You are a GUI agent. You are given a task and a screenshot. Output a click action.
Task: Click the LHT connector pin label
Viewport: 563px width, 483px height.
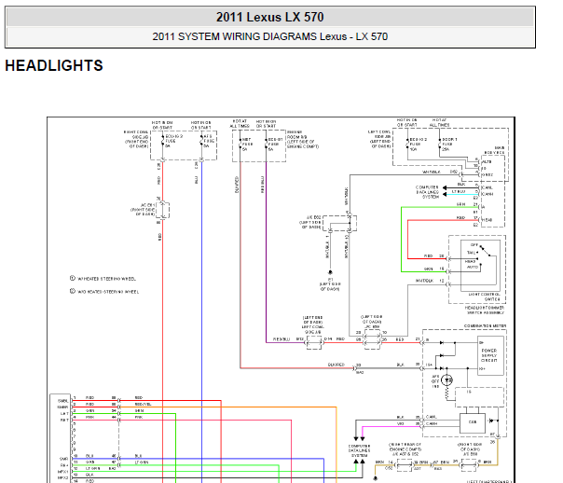click(x=64, y=414)
